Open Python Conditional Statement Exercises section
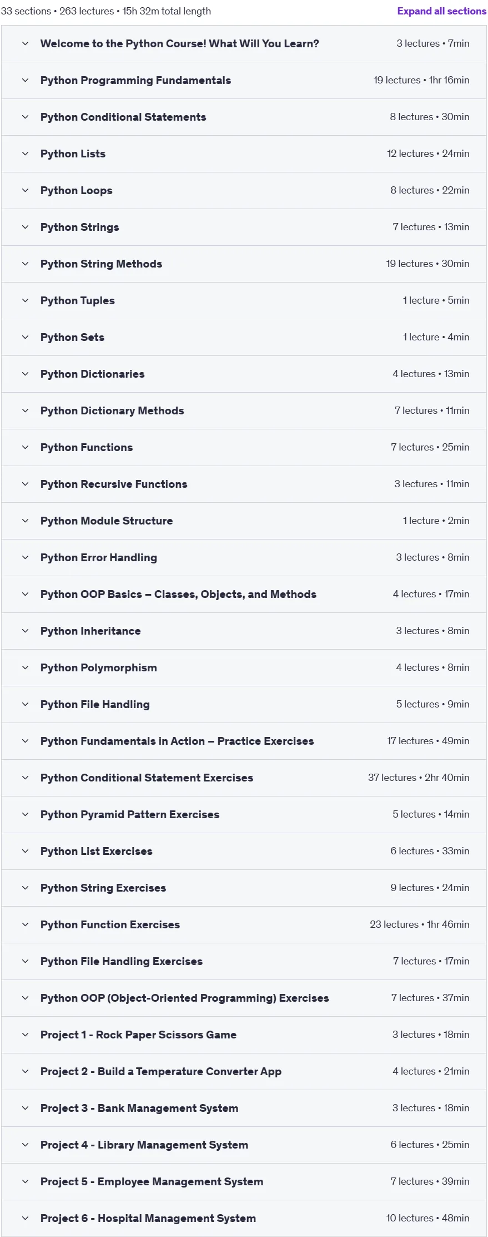Viewport: 488px width, 1237px height. click(x=147, y=778)
